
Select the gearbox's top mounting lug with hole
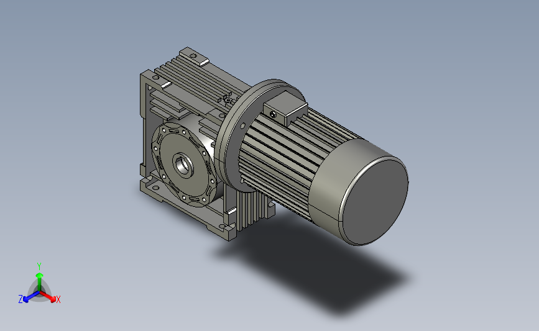[x=194, y=56]
